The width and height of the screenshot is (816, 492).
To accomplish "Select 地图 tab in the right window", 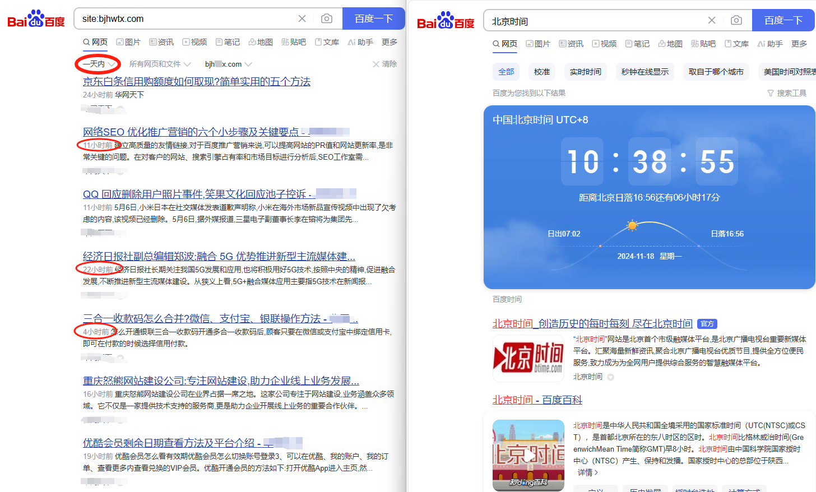I will pos(670,44).
